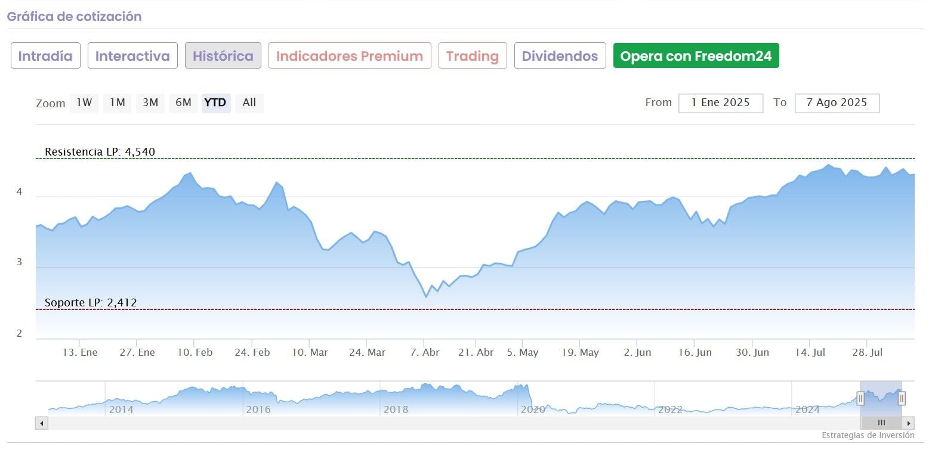
Task: Choose the YTD zoom option
Action: coord(215,103)
